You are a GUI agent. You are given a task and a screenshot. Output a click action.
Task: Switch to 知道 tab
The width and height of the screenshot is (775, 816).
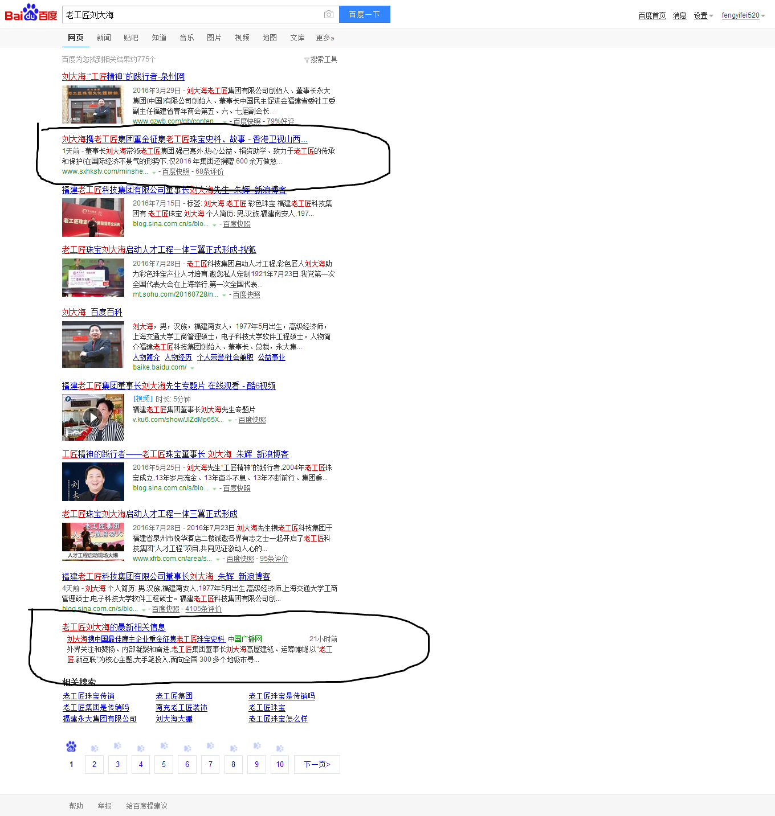click(159, 38)
